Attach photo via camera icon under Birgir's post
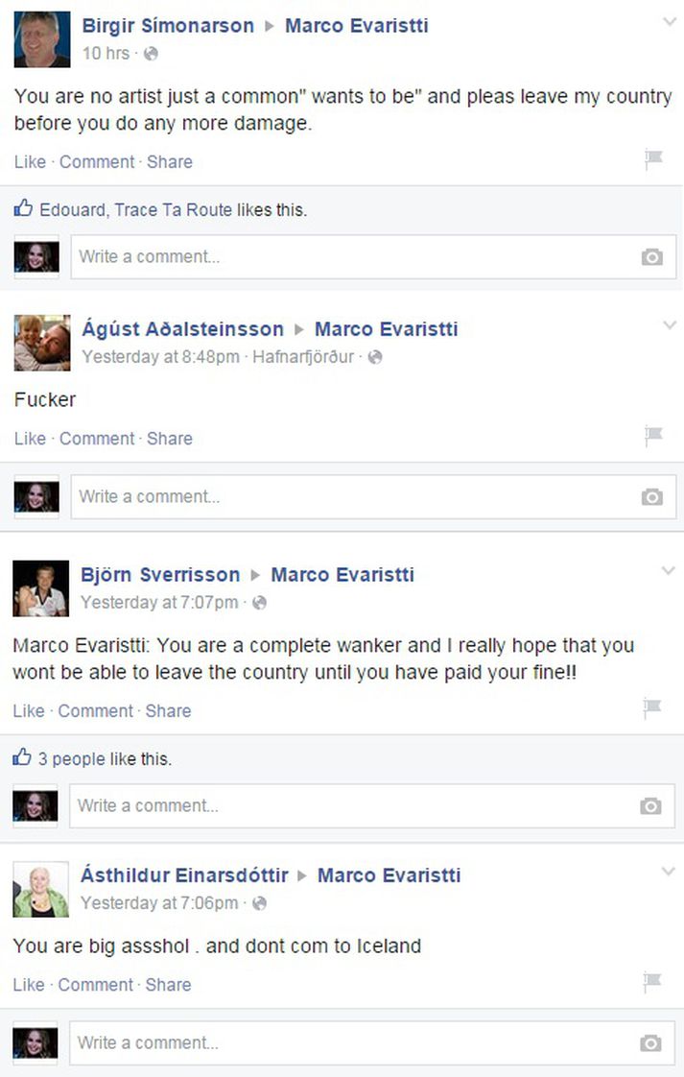The image size is (684, 1077). (x=651, y=257)
